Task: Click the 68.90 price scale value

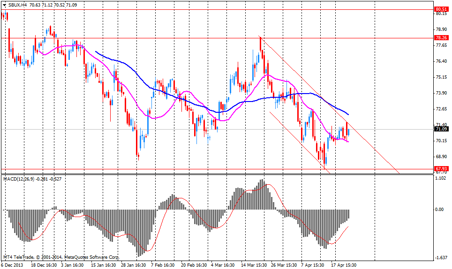Action: [441, 157]
